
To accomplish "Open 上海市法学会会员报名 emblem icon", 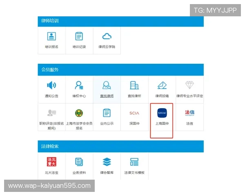I will coord(79,113).
